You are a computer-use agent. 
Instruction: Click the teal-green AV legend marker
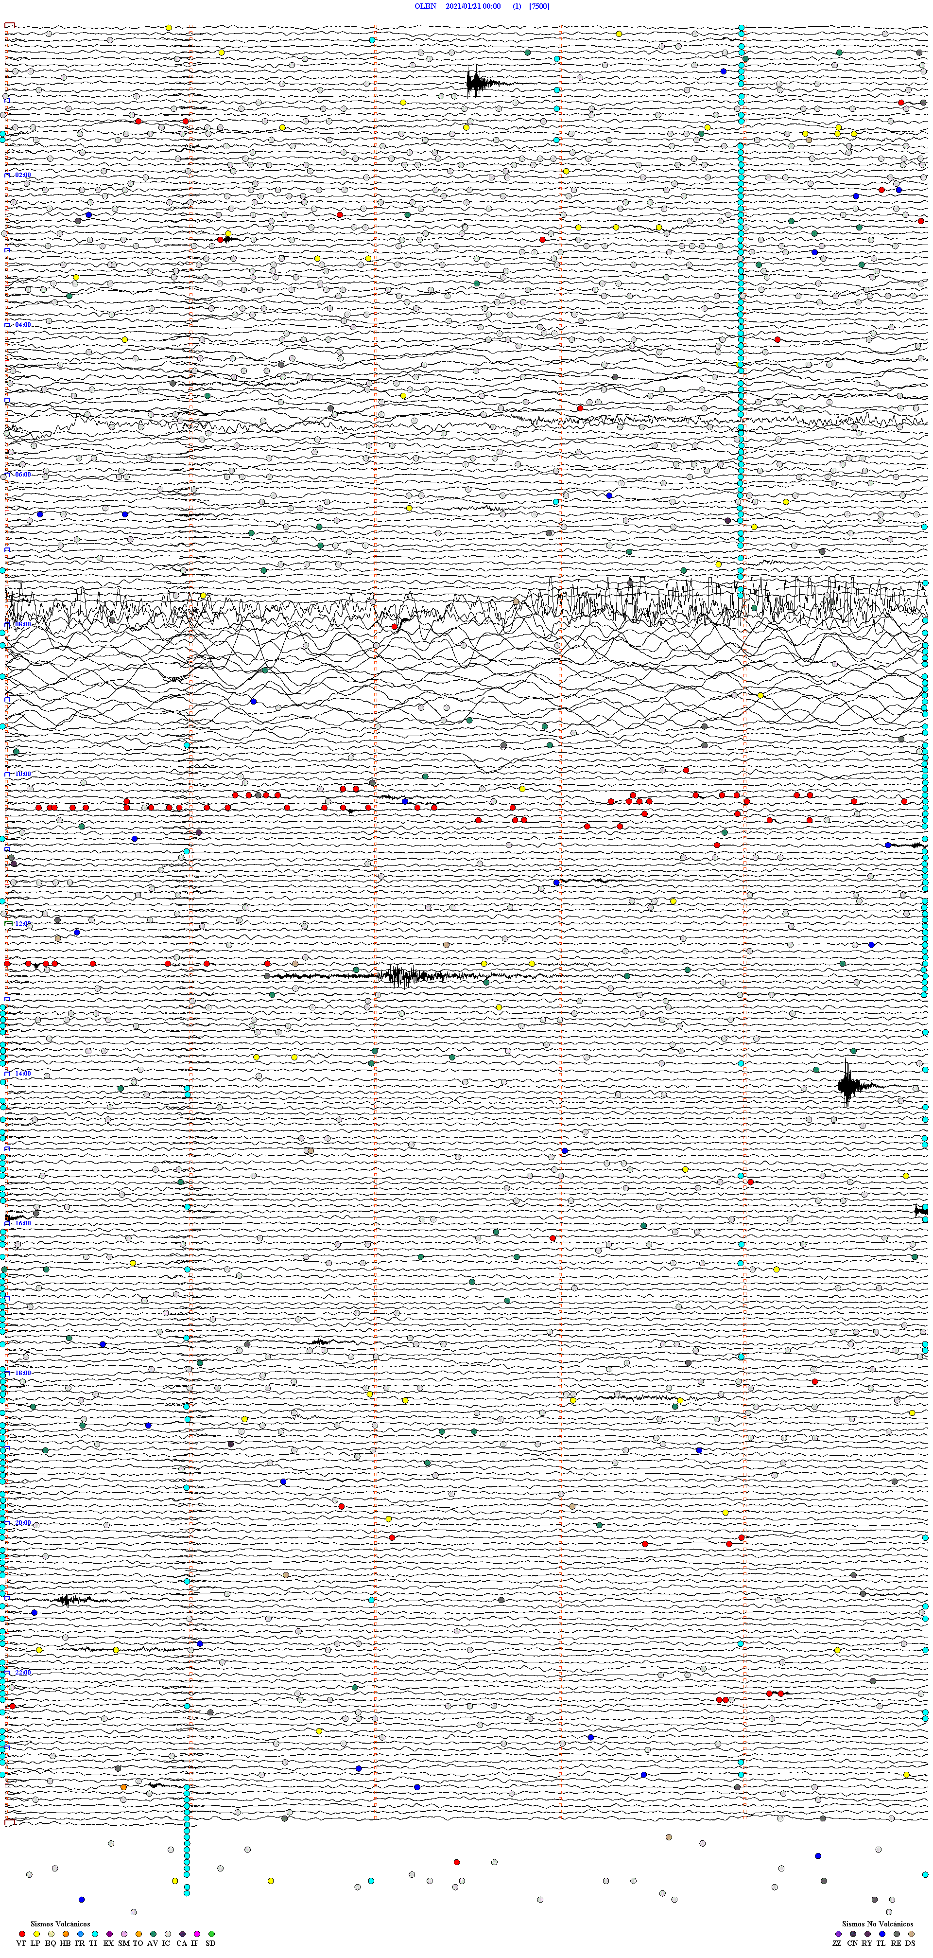tap(153, 1934)
